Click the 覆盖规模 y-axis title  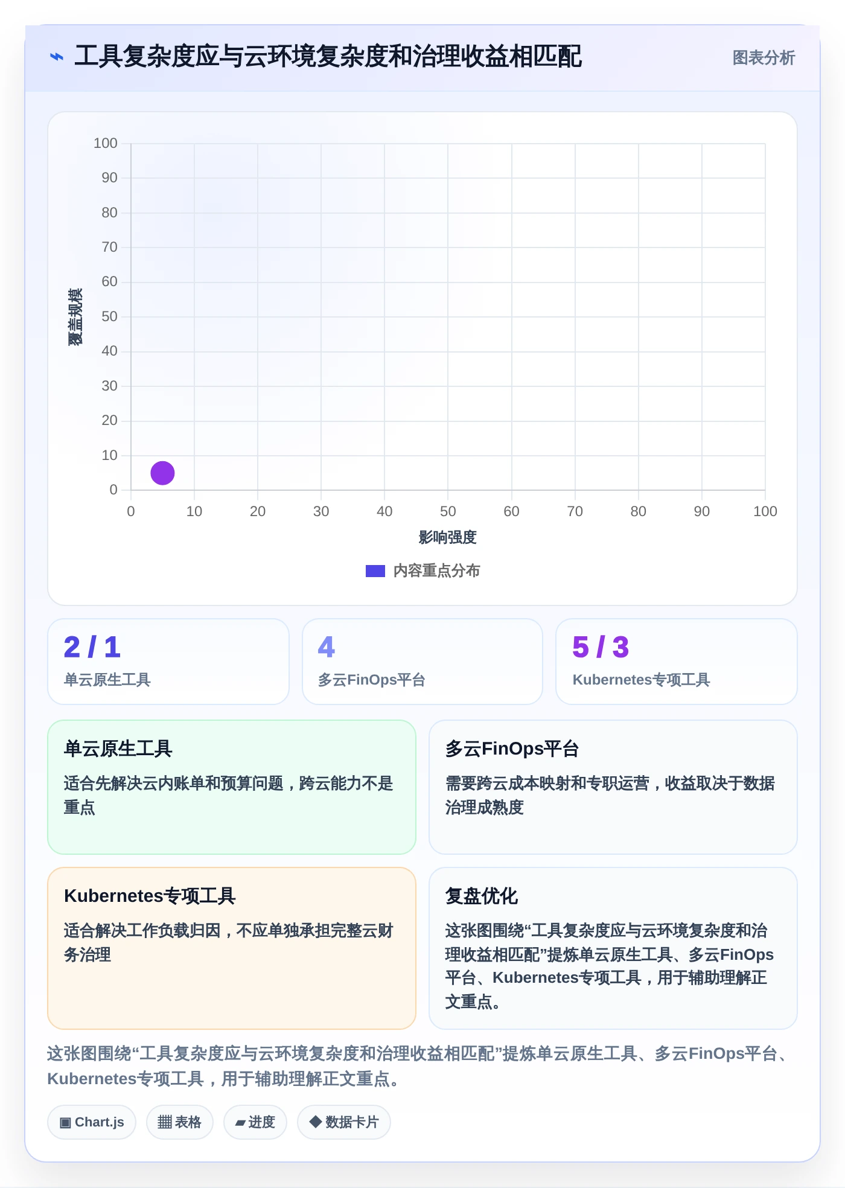click(75, 317)
